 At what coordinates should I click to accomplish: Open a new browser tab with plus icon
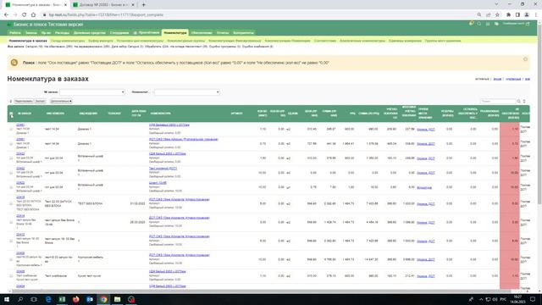tap(143, 5)
